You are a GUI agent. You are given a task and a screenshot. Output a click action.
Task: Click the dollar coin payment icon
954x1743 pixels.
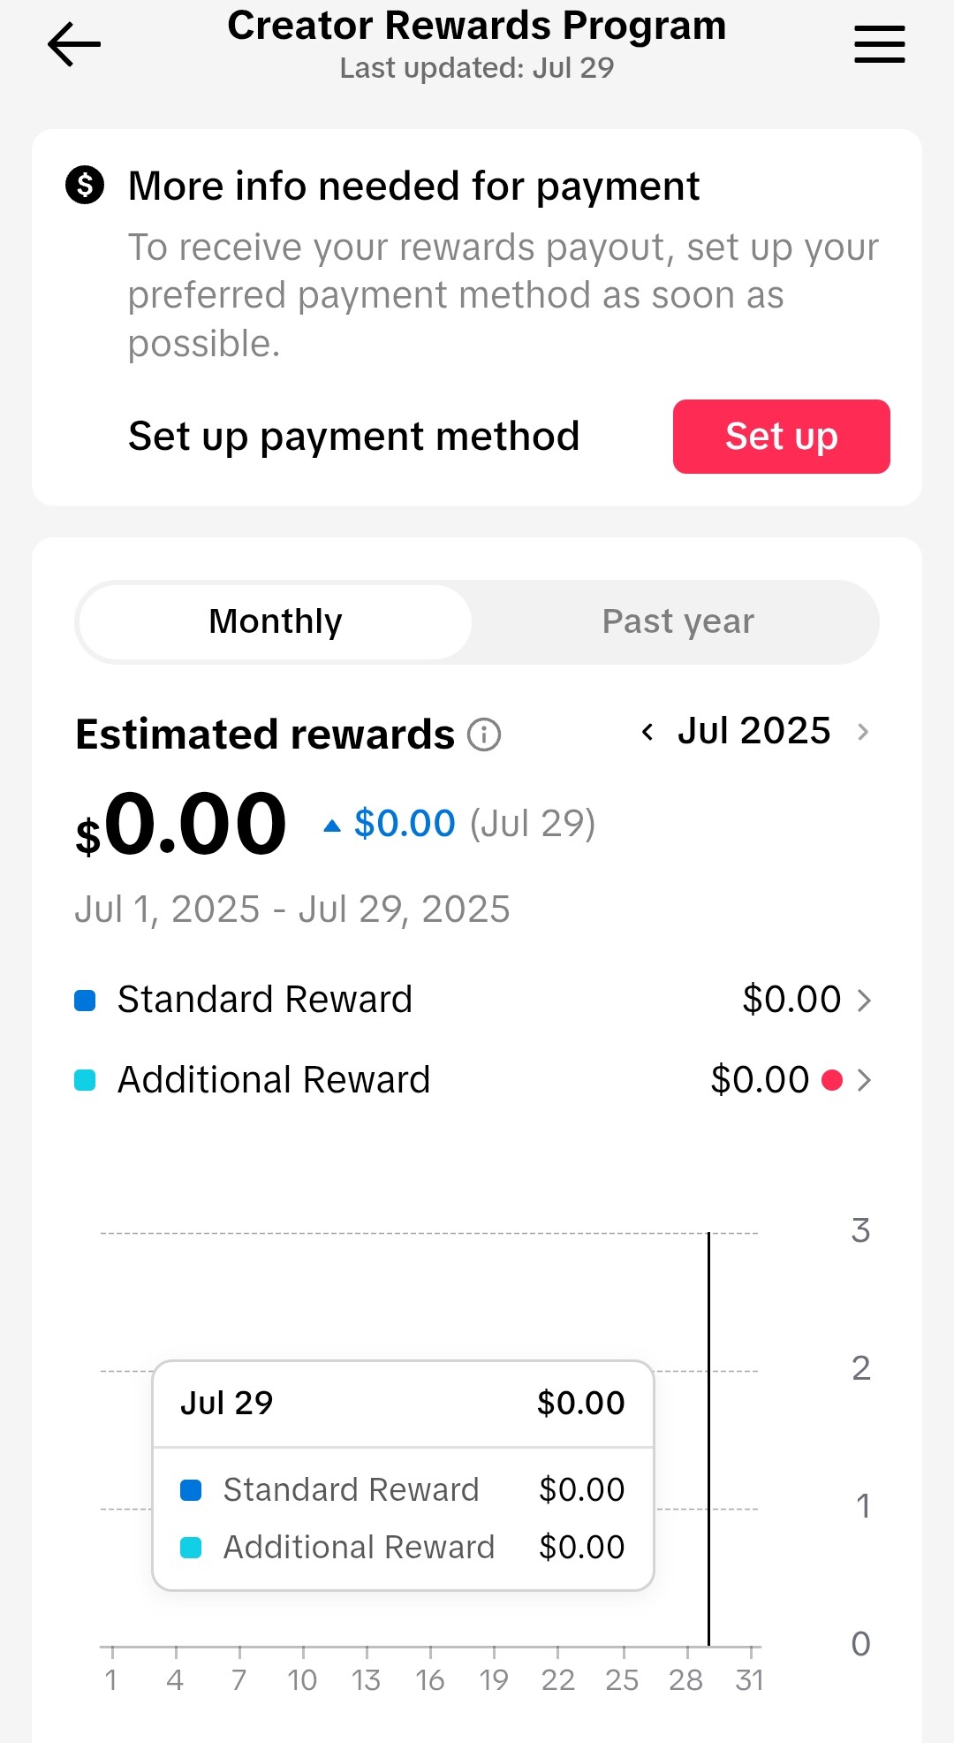coord(85,186)
